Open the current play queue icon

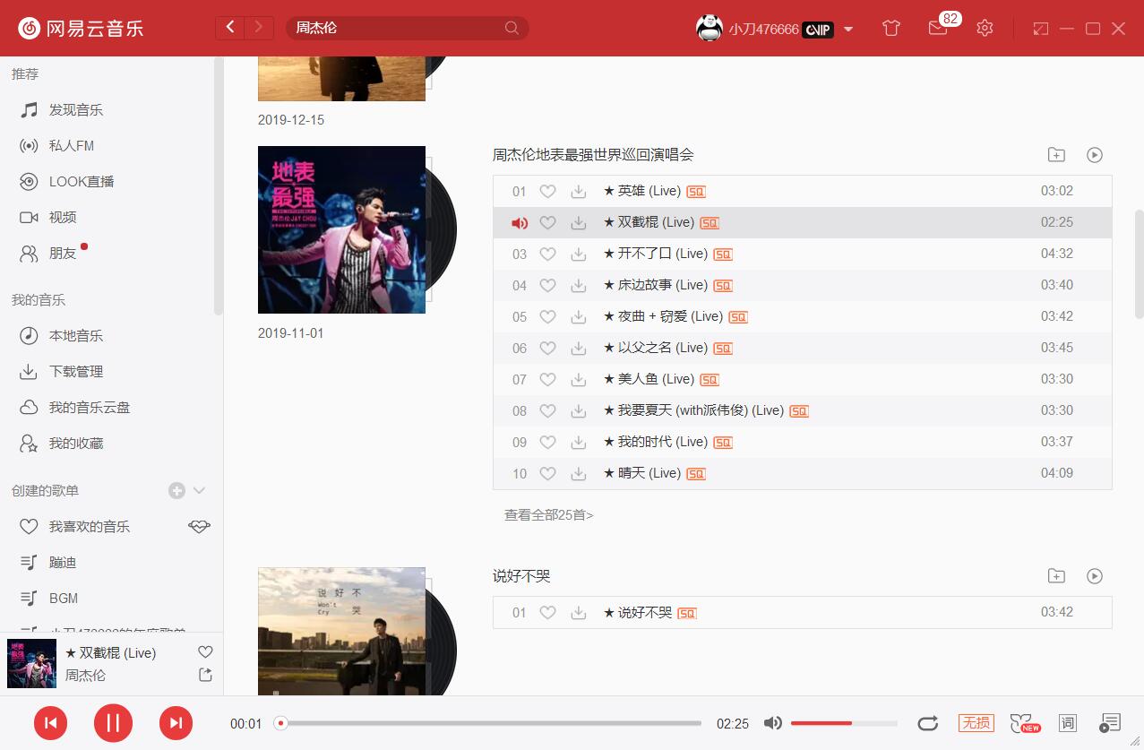(1110, 722)
